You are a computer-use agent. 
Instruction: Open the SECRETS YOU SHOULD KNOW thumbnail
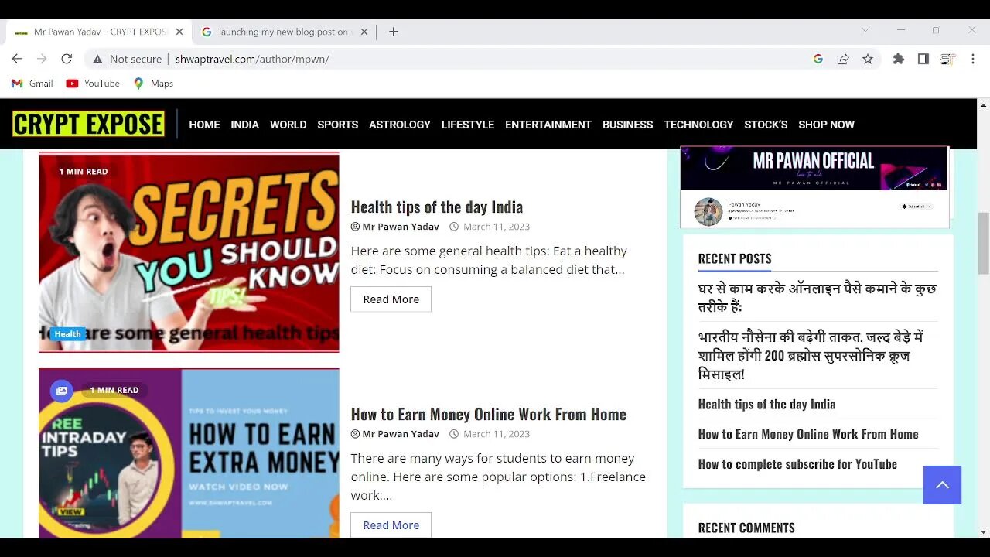[189, 252]
